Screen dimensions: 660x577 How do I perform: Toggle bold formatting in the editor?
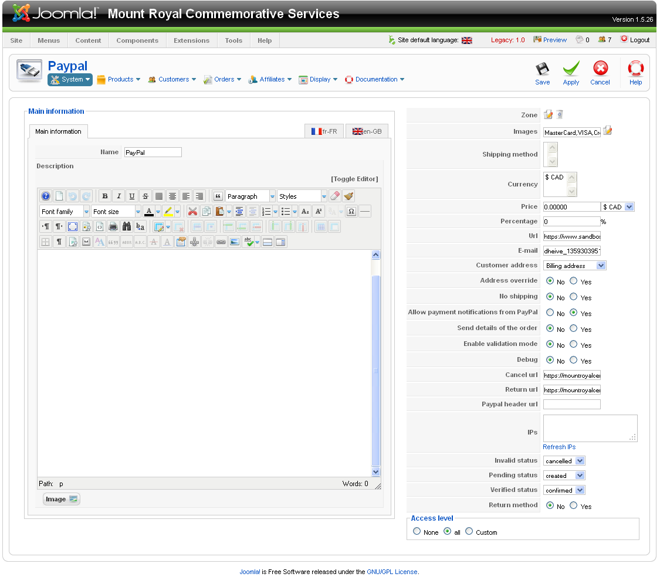(x=104, y=196)
